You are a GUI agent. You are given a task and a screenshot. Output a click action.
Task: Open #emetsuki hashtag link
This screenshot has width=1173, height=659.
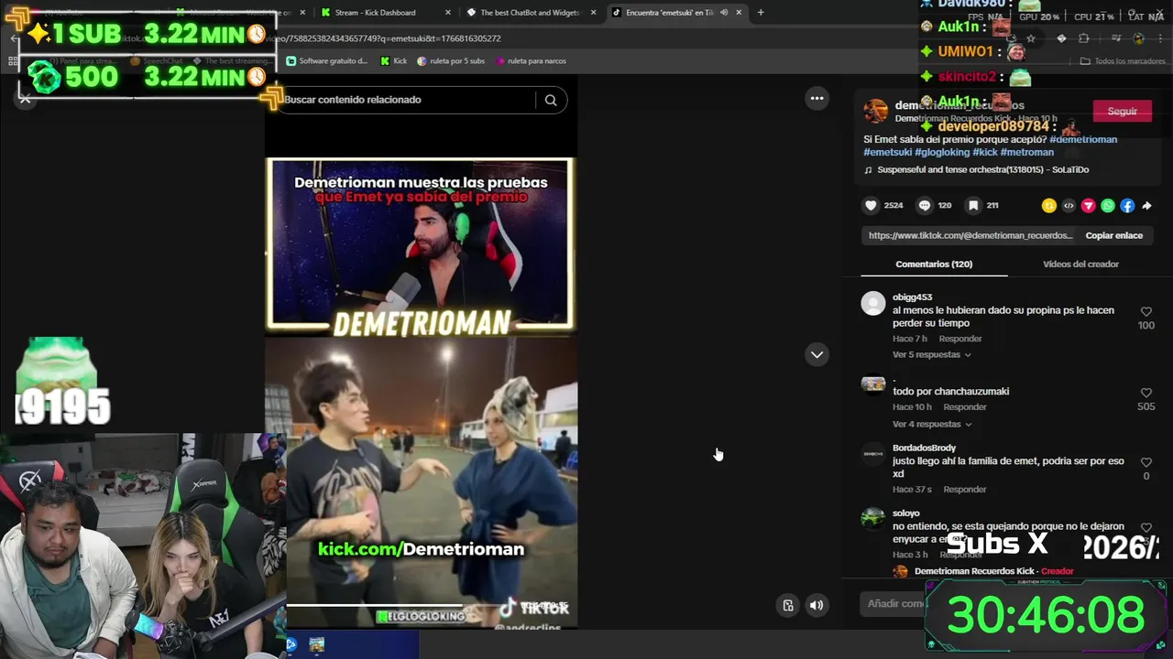[887, 152]
